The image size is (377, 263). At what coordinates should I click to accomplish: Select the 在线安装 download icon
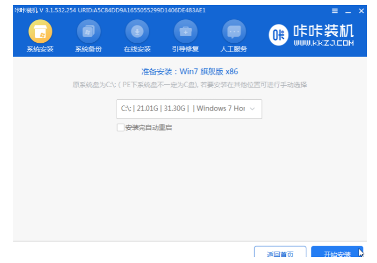click(x=137, y=32)
